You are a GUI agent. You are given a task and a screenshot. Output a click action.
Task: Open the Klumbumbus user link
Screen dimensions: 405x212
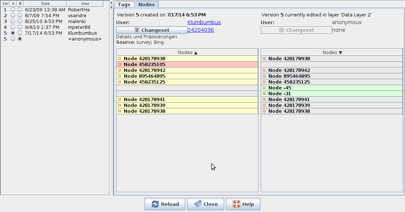pyautogui.click(x=204, y=23)
